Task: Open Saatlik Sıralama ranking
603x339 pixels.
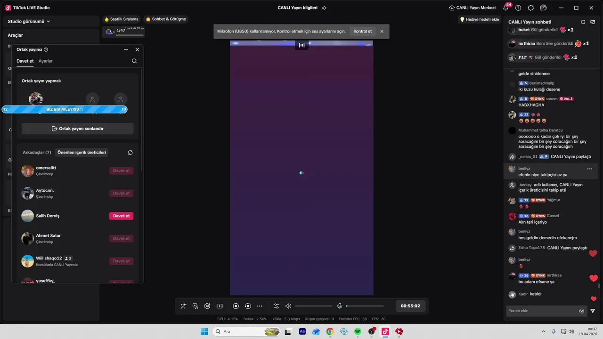Action: (x=122, y=19)
